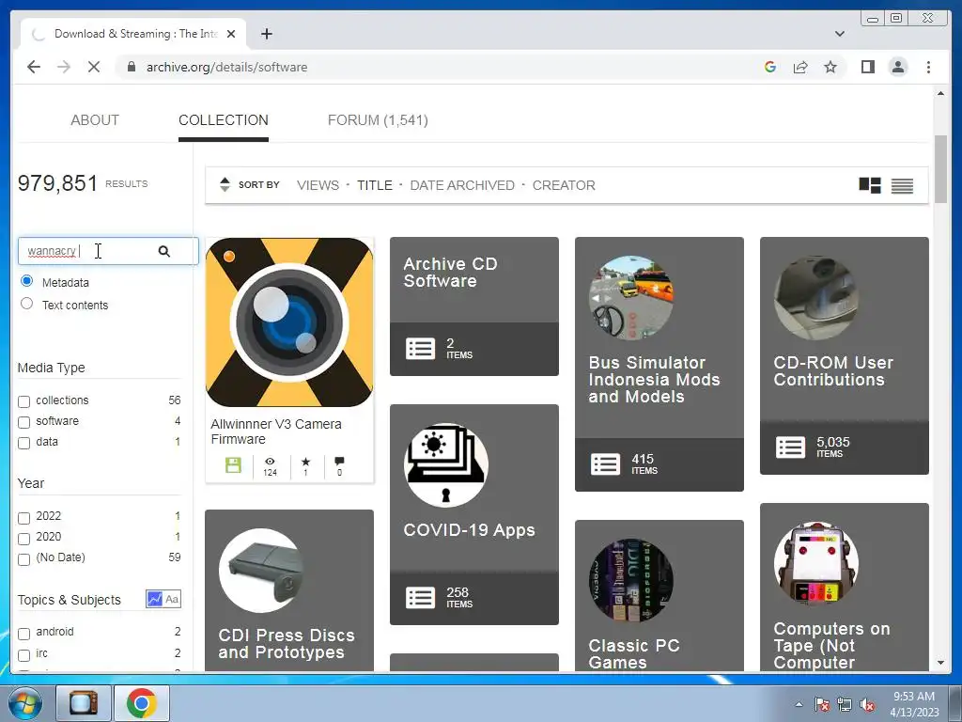Open the TV icon app in taskbar

[84, 703]
